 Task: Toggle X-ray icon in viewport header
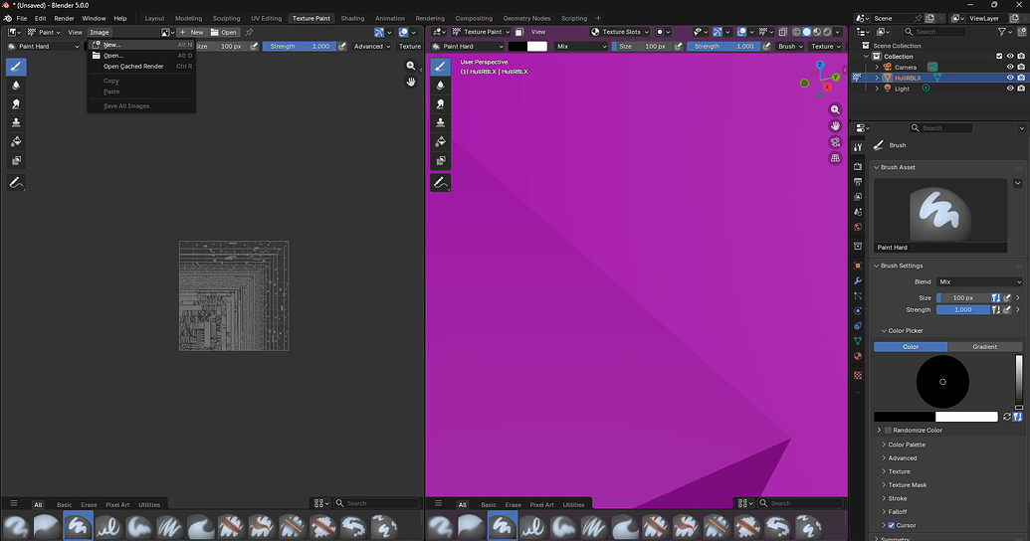click(783, 32)
